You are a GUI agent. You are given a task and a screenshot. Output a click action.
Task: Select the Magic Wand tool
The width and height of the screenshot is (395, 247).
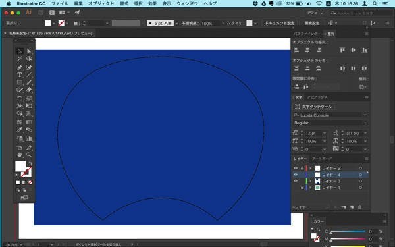coord(20,59)
